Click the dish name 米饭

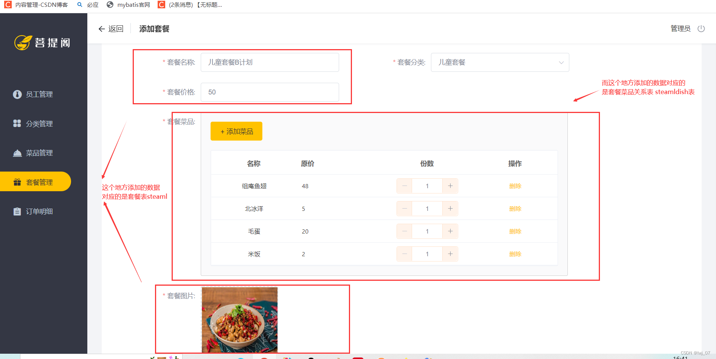(254, 254)
